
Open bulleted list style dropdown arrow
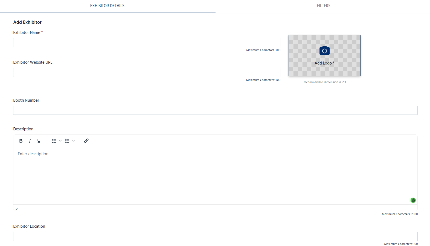pos(60,141)
